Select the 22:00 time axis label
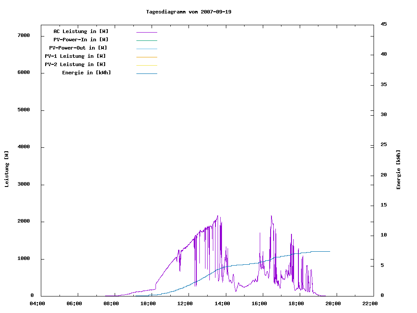Viewport: 417px width, 313px height. click(x=370, y=303)
